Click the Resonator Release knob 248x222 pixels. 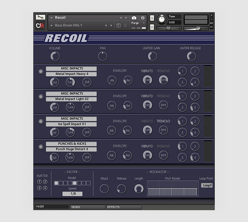click(x=122, y=189)
